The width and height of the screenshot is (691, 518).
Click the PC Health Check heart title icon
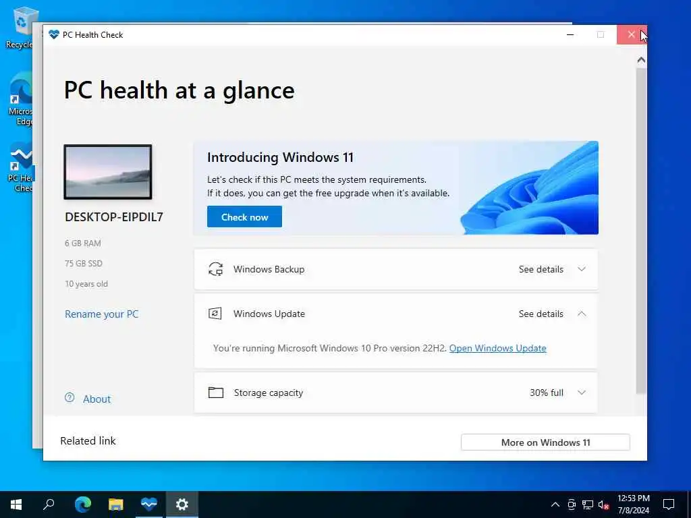coord(54,34)
